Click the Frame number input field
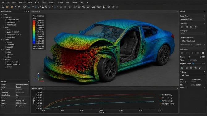Viewport: 207px width, 116px height. pyautogui.click(x=193, y=57)
